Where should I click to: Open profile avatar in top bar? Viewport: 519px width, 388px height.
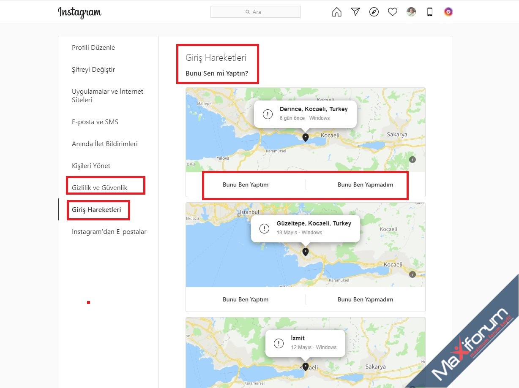pos(411,12)
